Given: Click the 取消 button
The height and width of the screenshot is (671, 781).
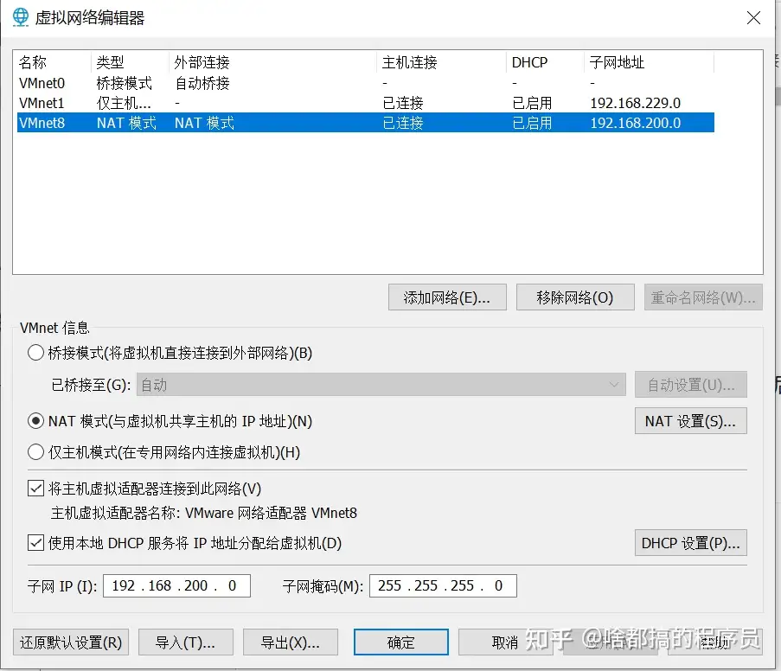Looking at the screenshot, I should coord(506,642).
